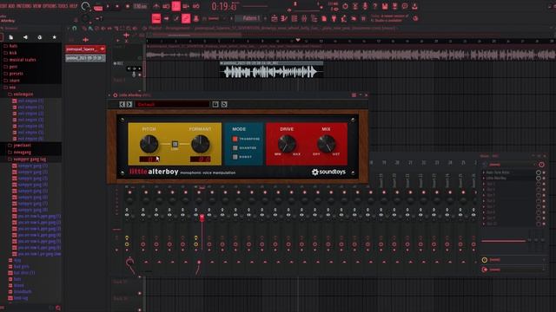
Task: Click the soundtoys logo
Action: click(x=328, y=172)
